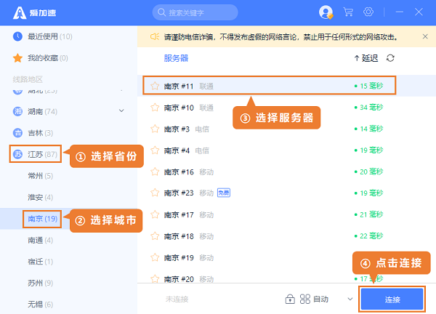
Task: Toggle favorite star for 南京 #3
Action: 154,129
